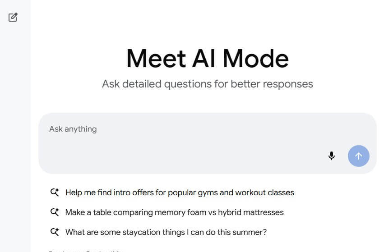Click the "Meet AI Mode" heading
The width and height of the screenshot is (379, 252).
[207, 58]
